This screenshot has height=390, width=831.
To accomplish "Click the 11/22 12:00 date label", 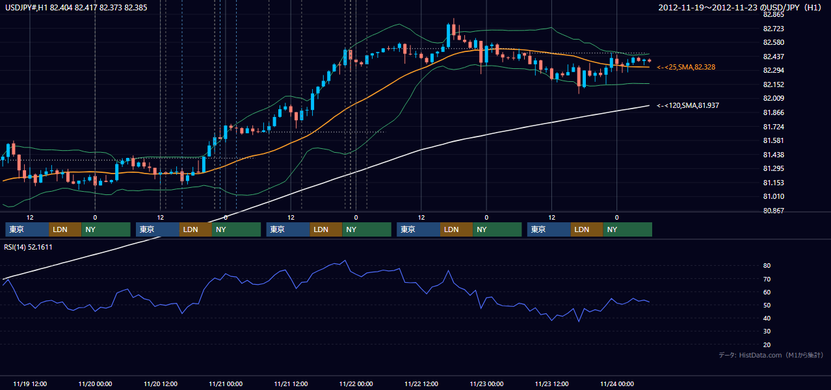I will (x=421, y=383).
